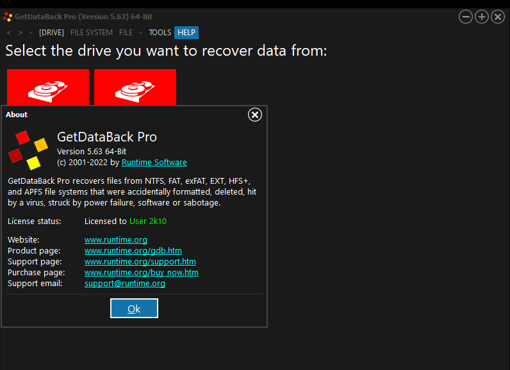Close the About dialog with X icon
510x370 pixels.
coord(255,115)
